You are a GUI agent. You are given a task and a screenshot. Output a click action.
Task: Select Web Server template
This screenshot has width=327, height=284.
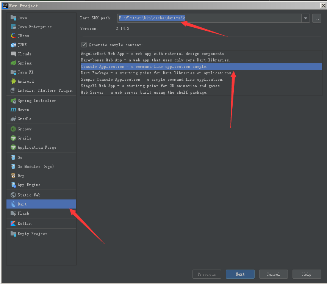coord(201,93)
